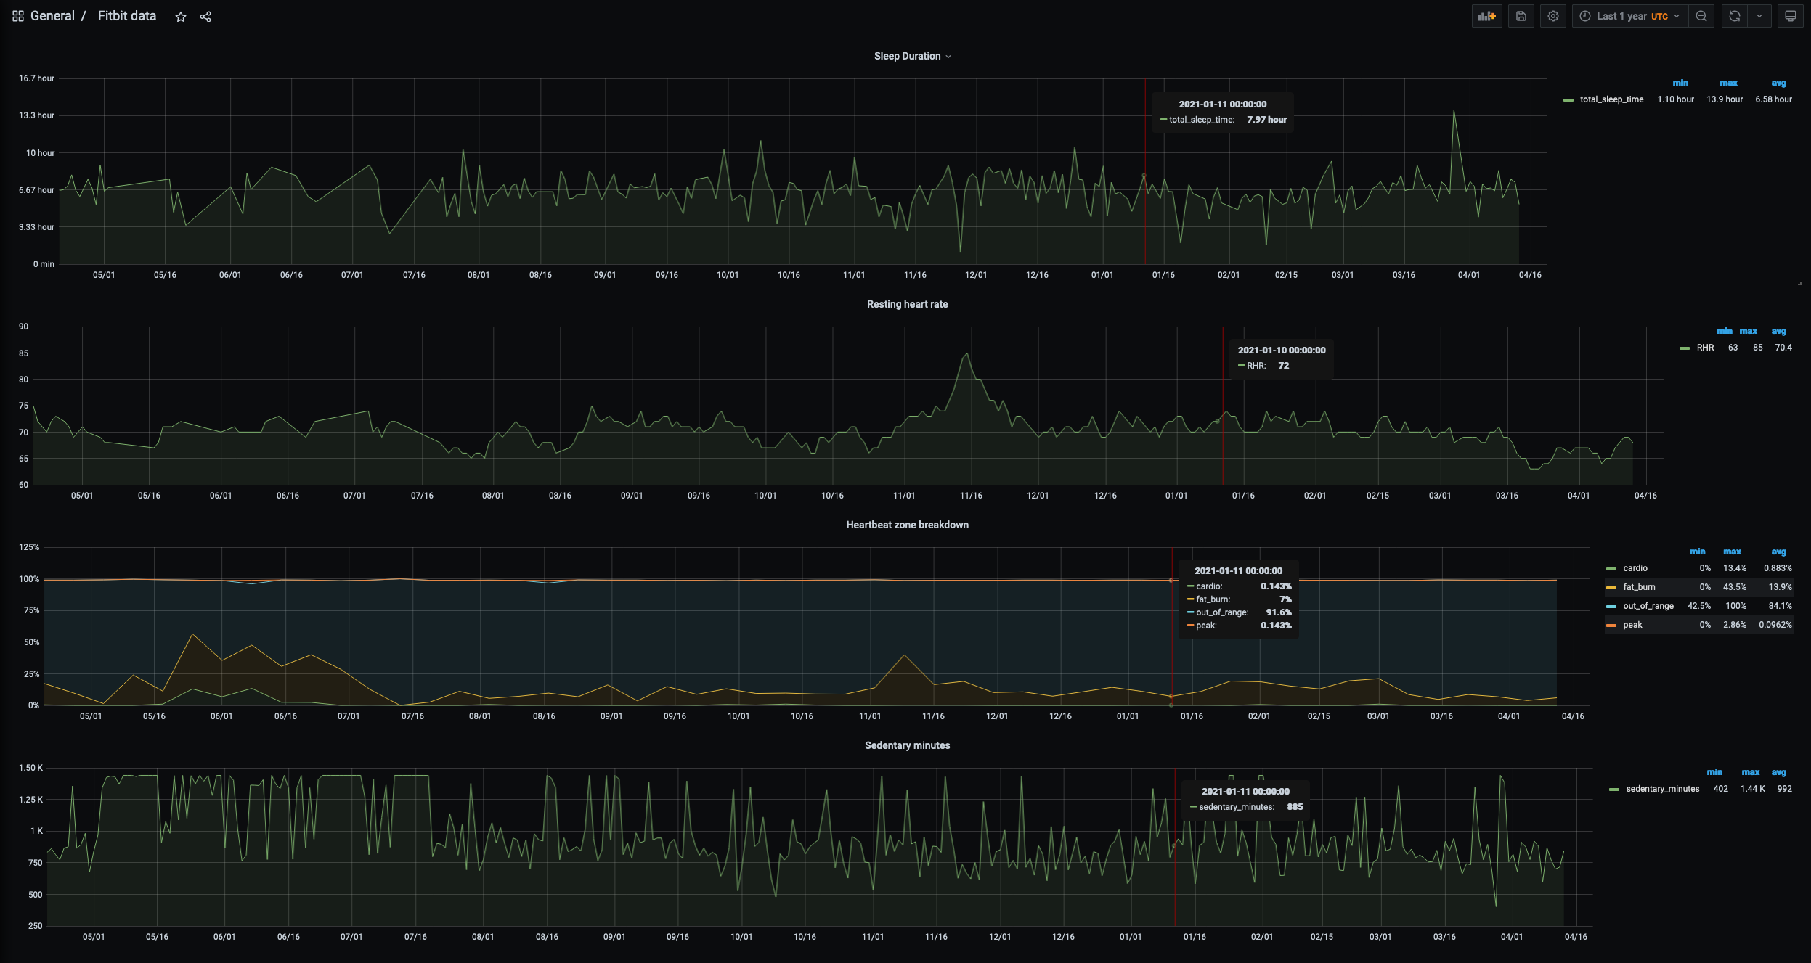Viewport: 1811px width, 963px height.
Task: Open the dashboards grid icon
Action: pos(18,16)
